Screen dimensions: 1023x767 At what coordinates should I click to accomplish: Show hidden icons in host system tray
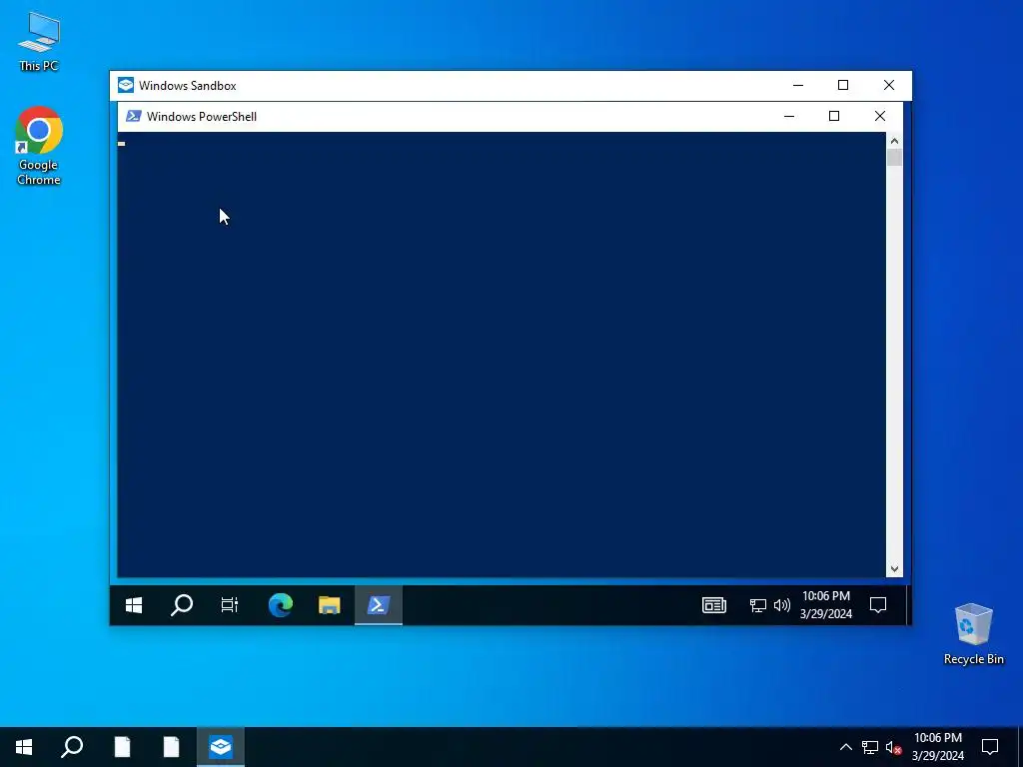[x=845, y=747]
